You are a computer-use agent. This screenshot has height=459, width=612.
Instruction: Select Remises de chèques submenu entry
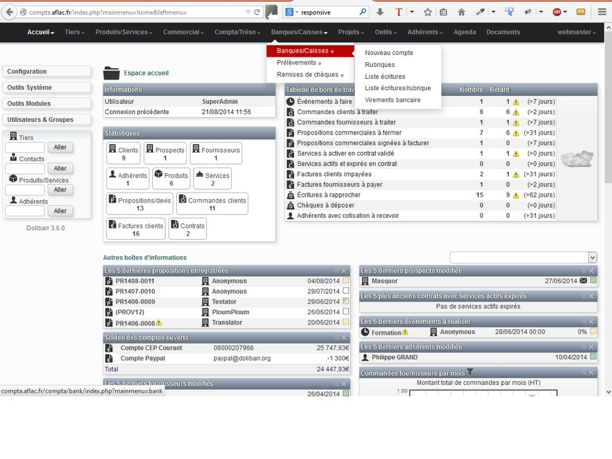tap(310, 75)
